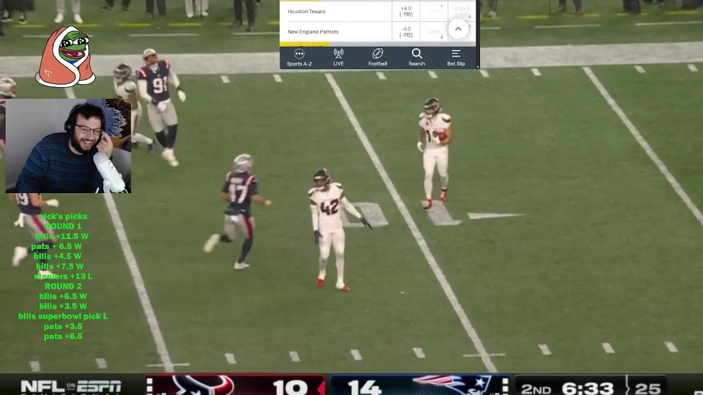Viewport: 703px width, 395px height.
Task: Click the "steelers +13 L" line
Action: click(x=63, y=276)
